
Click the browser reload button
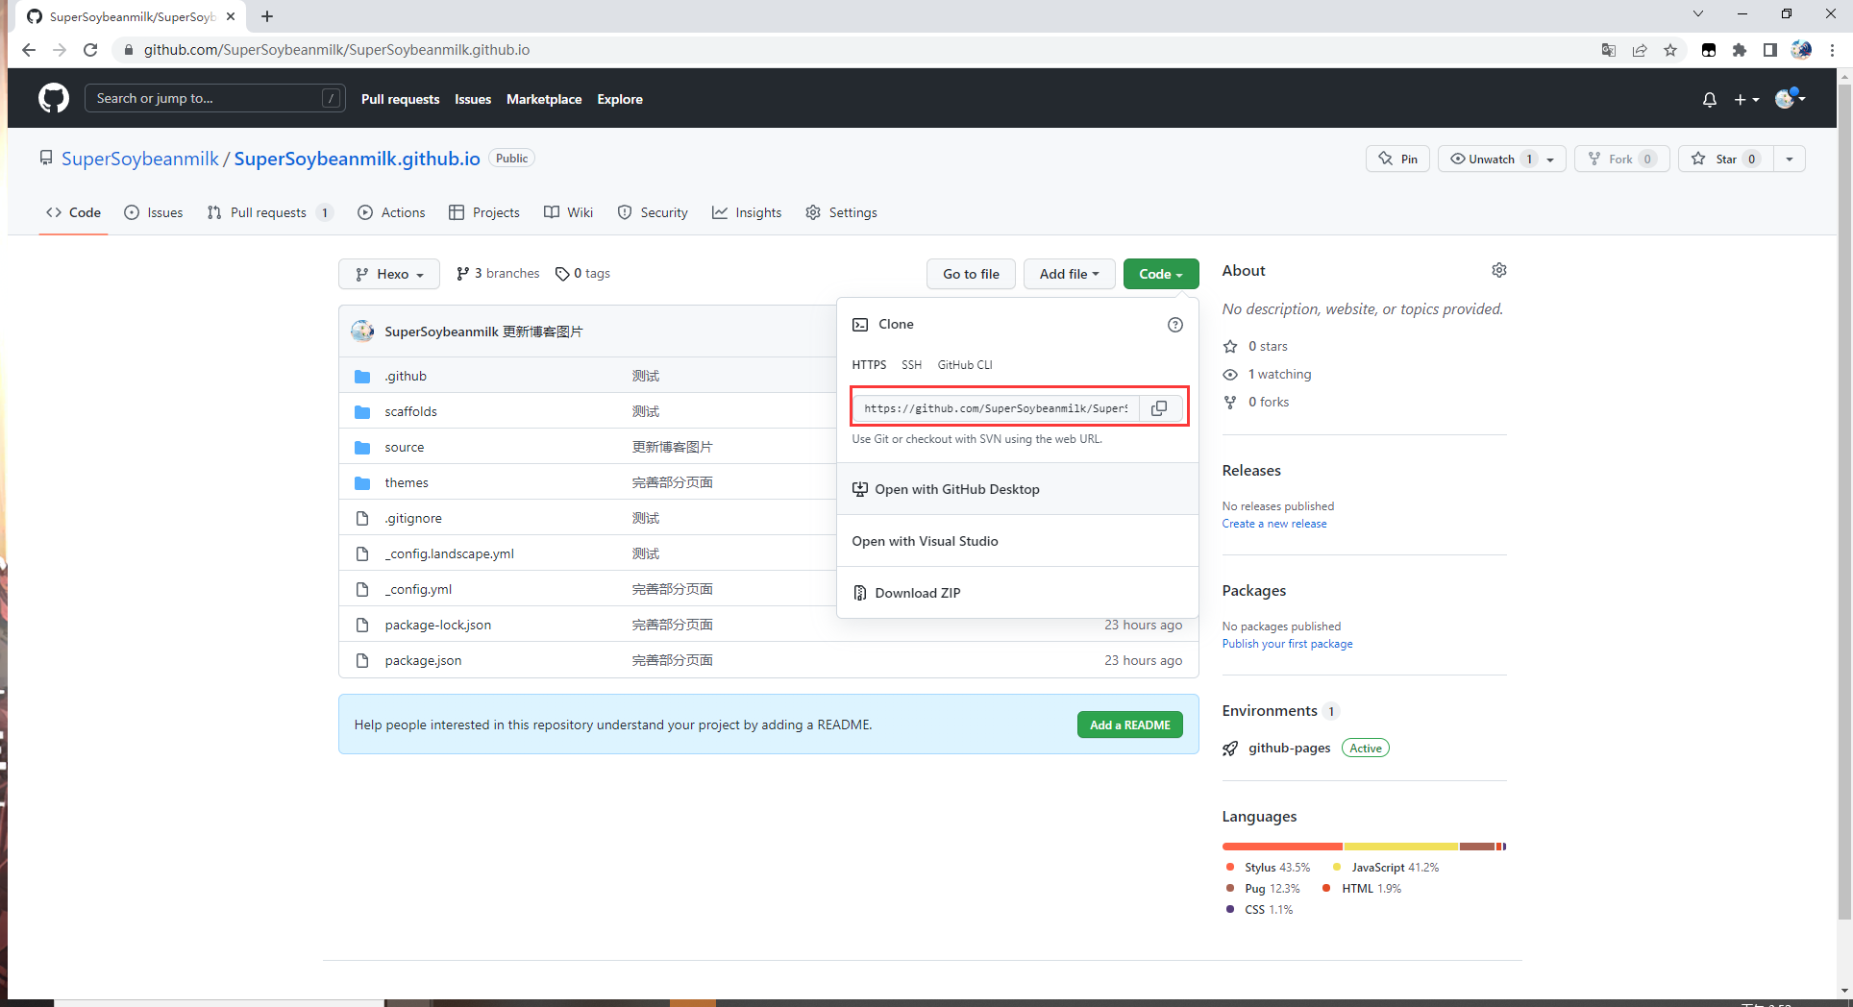pyautogui.click(x=90, y=50)
